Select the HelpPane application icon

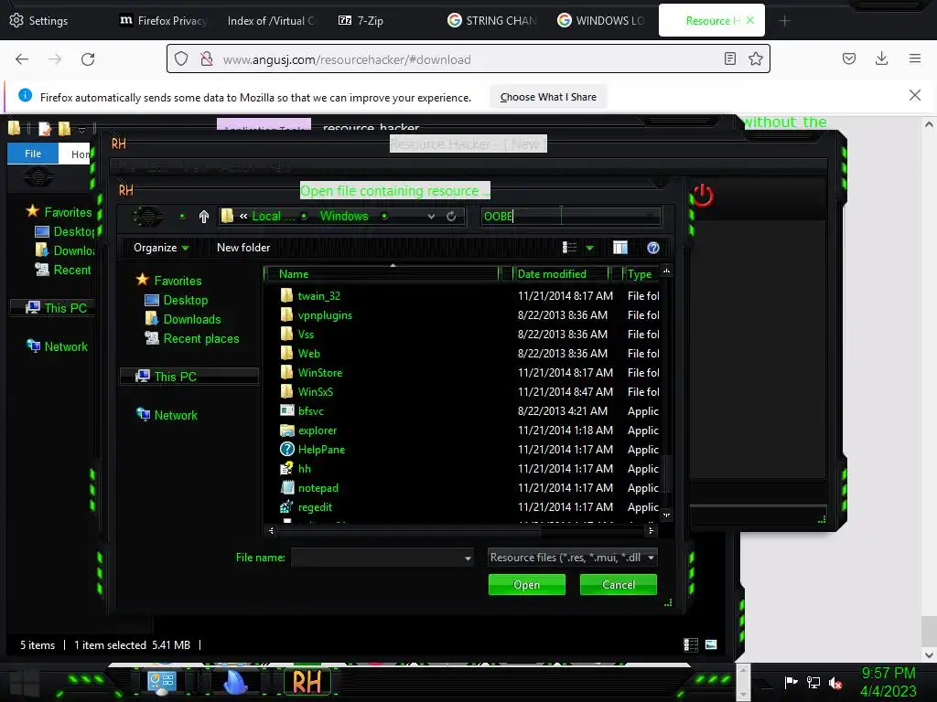pos(286,449)
